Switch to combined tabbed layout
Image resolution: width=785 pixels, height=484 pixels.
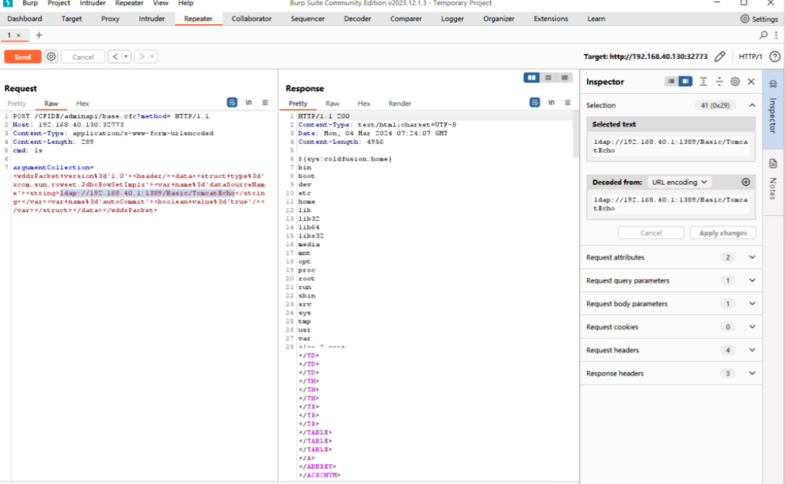pyautogui.click(x=565, y=77)
